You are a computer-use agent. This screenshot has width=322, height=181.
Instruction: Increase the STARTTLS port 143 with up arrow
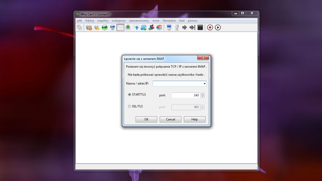pyautogui.click(x=203, y=94)
